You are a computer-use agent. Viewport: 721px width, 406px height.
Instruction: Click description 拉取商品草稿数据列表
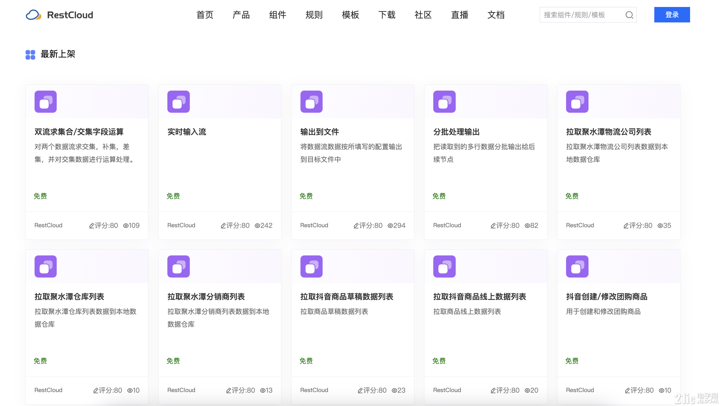point(334,311)
